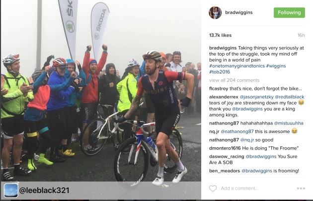Screen dimensions: 313x201
Task: Click the bradwiggins profile avatar
Action: coord(215,12)
